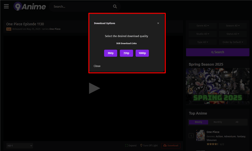
Task: Open One Piece title link in Top Anime
Action: click(213, 132)
